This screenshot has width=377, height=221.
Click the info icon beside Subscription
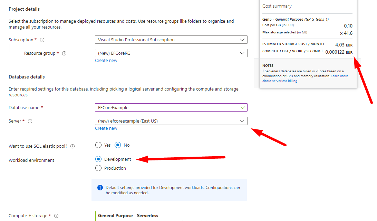[x=42, y=40]
